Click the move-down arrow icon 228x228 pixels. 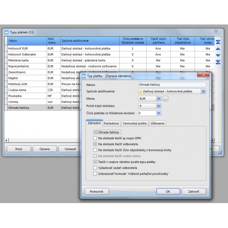point(218,55)
